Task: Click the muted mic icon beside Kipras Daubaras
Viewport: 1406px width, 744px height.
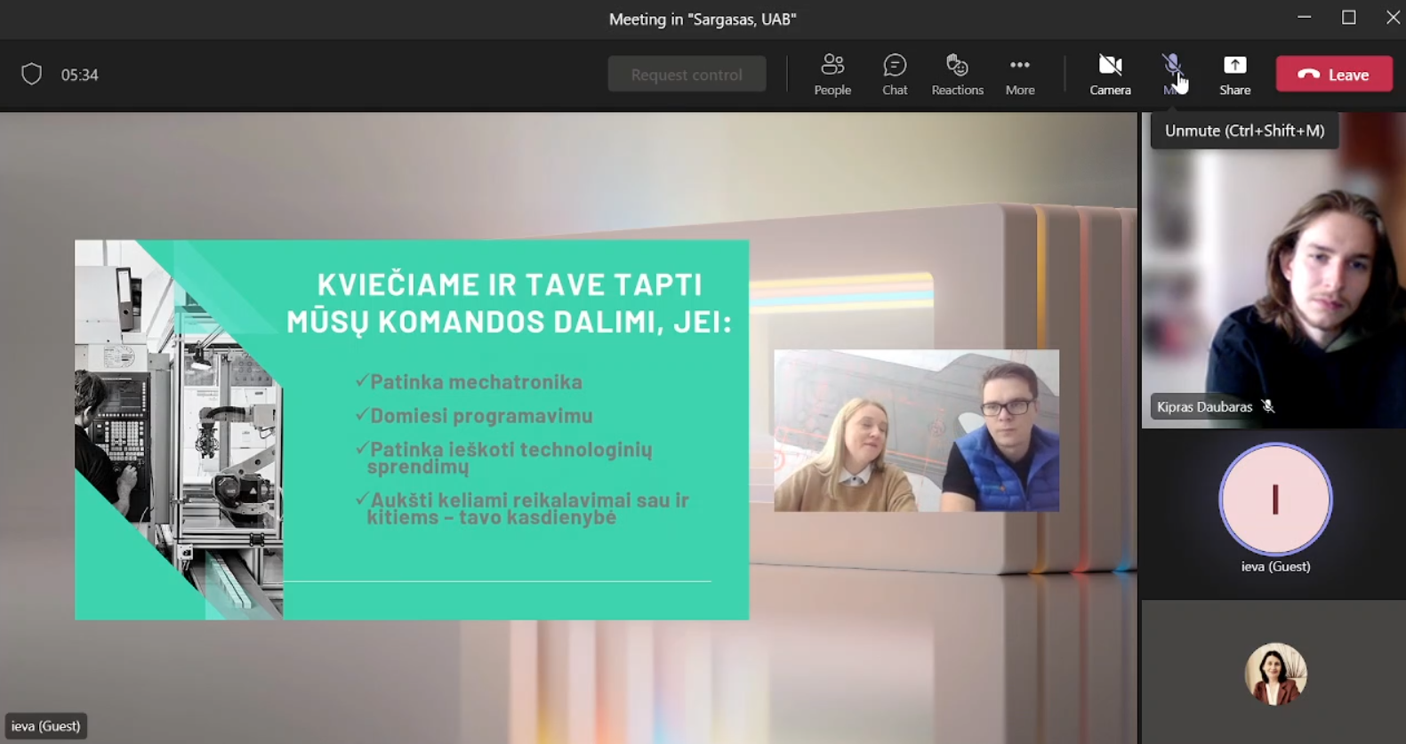Action: coord(1268,407)
